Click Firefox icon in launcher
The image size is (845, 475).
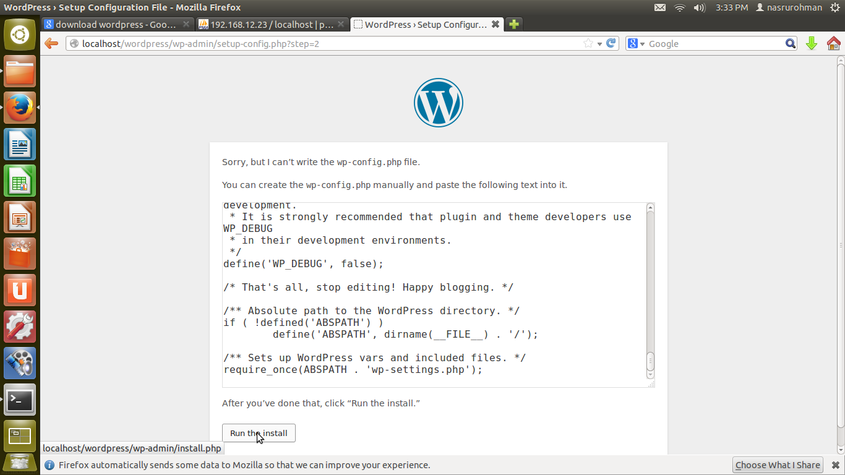[20, 108]
